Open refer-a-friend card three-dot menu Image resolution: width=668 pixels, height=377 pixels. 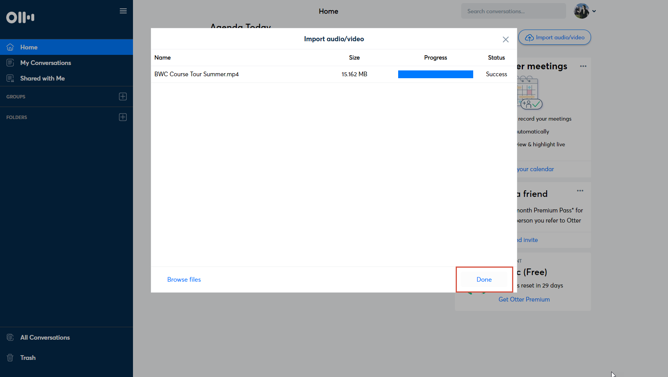(580, 191)
